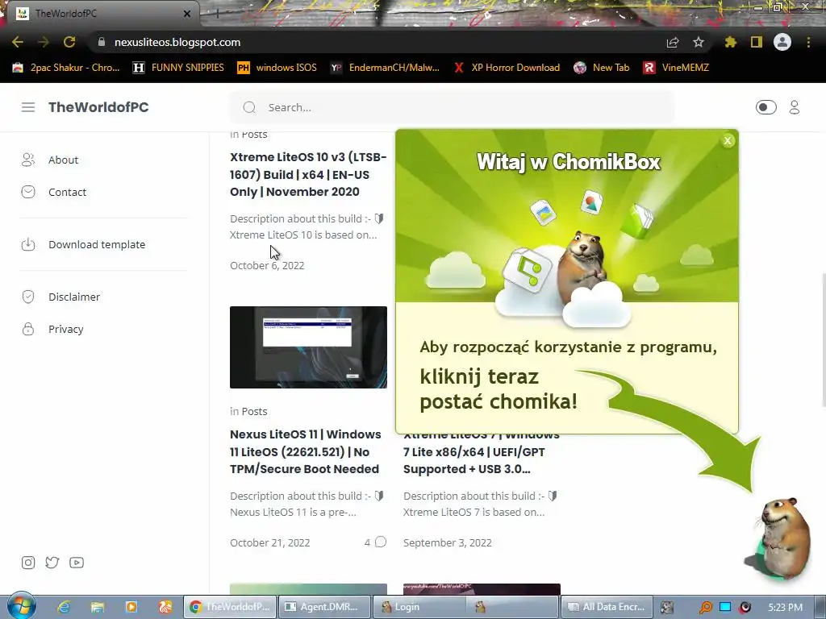826x619 pixels.
Task: Open Nexus LiteOS 11 post title
Action: (x=305, y=451)
